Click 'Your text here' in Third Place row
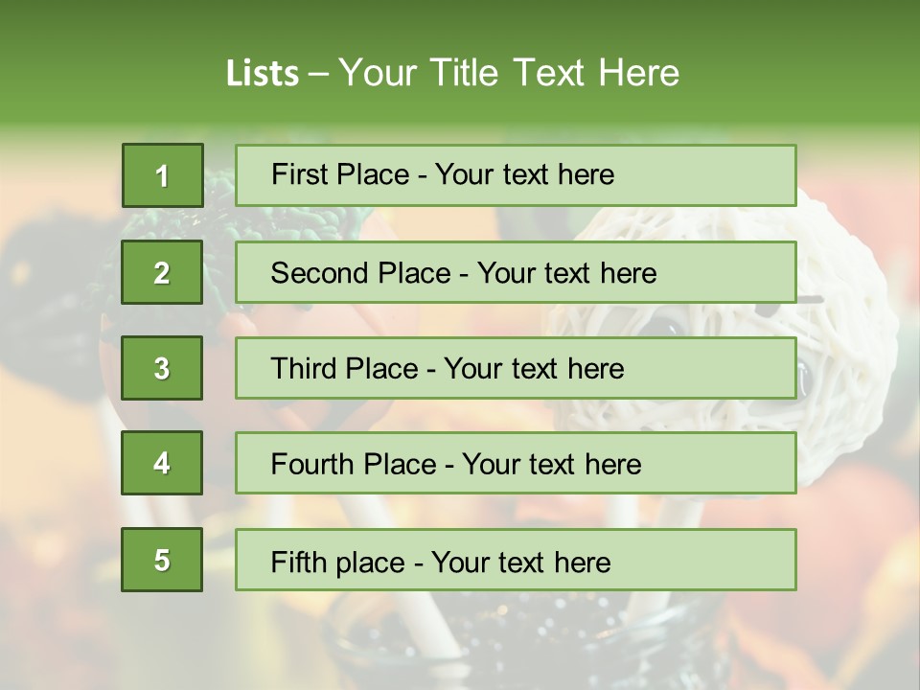This screenshot has width=920, height=690. pyautogui.click(x=534, y=369)
